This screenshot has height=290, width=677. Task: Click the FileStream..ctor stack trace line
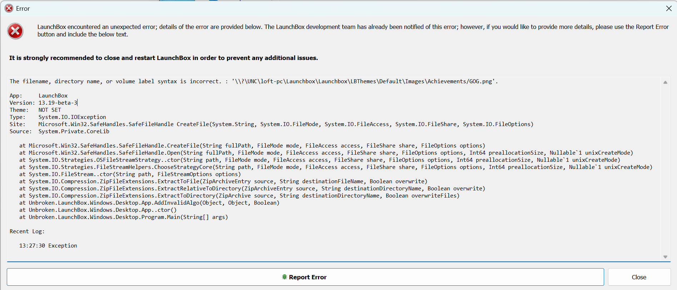130,174
